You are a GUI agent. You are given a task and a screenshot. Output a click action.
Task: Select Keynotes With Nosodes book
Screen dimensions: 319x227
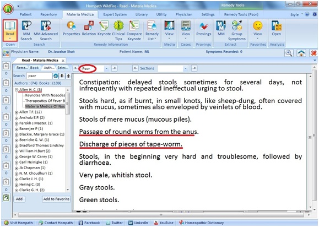click(x=45, y=95)
